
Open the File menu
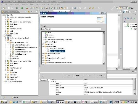pos(2,4)
